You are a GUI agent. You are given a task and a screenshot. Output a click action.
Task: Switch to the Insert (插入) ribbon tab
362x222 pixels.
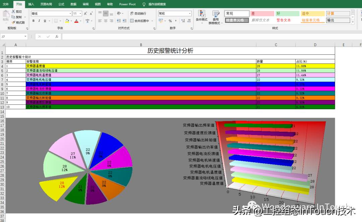pos(31,4)
